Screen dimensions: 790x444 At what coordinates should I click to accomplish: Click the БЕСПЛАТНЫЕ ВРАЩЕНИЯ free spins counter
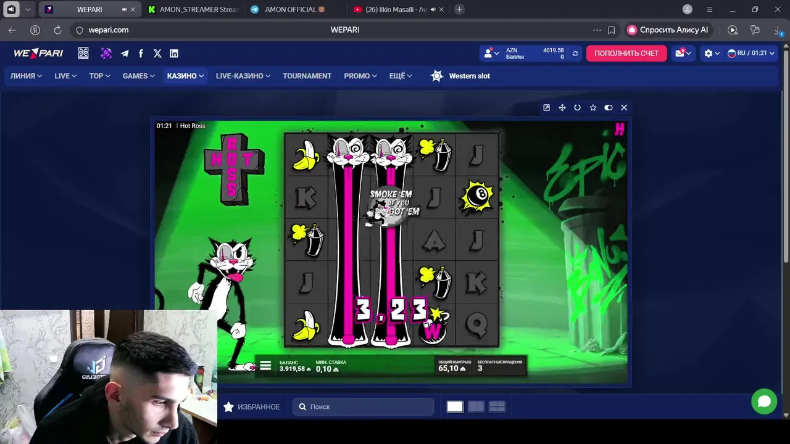[500, 366]
